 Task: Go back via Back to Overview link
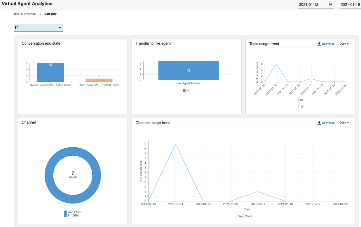click(x=25, y=14)
